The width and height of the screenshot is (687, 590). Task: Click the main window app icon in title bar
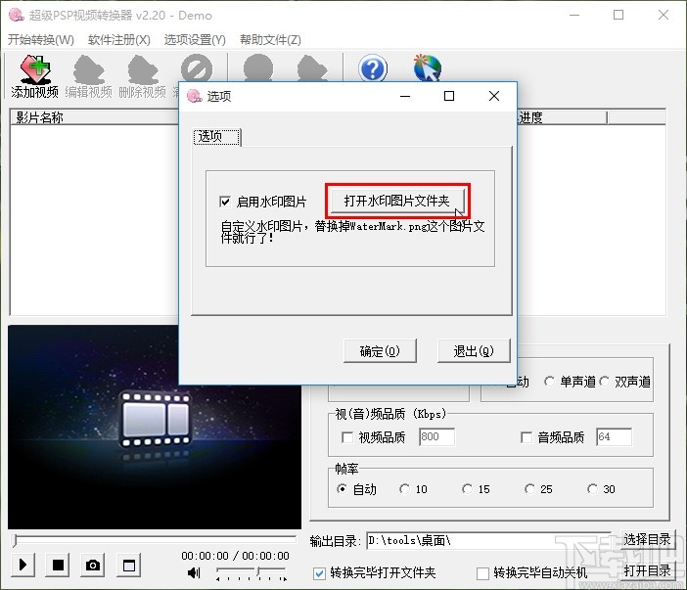[x=17, y=15]
